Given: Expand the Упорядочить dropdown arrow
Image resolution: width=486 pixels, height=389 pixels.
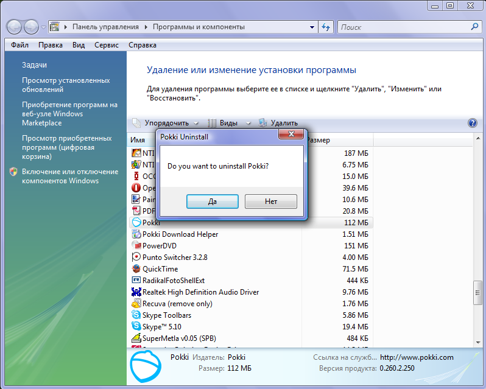Looking at the screenshot, I should pos(196,123).
